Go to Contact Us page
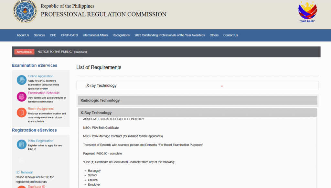331x188 pixels. pyautogui.click(x=230, y=35)
